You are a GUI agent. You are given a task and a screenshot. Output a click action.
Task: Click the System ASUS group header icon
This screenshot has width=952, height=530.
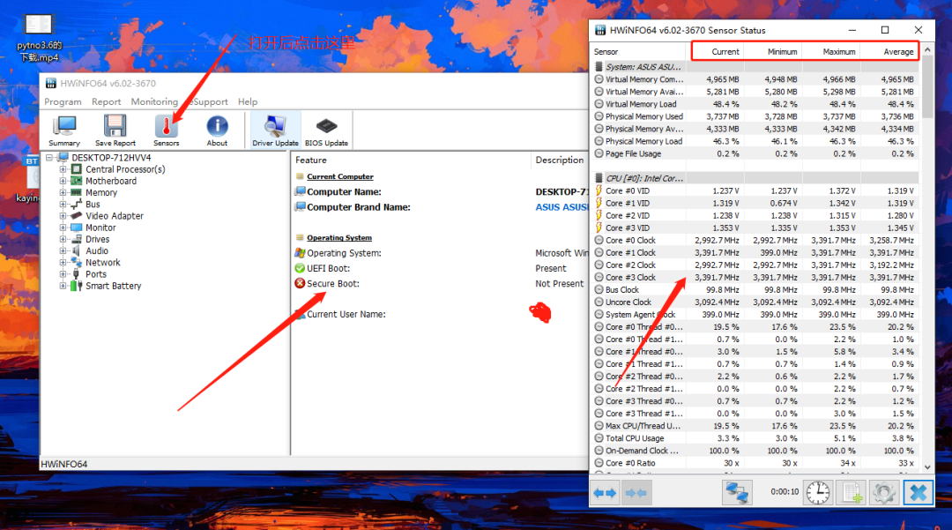[599, 67]
